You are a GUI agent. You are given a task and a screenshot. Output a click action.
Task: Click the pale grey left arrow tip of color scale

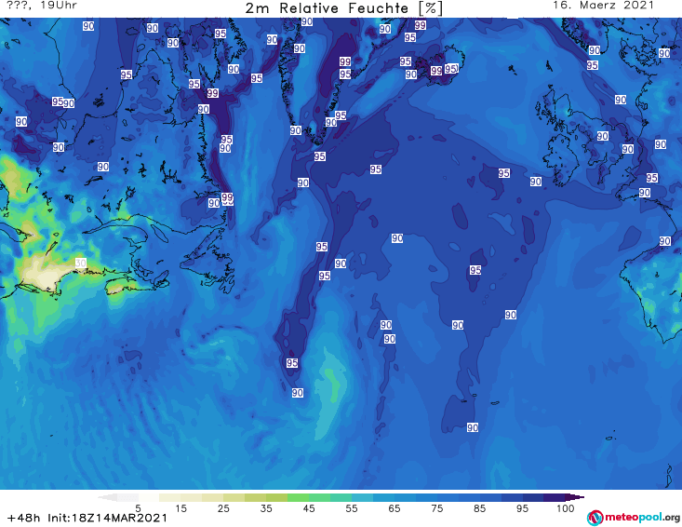coord(107,497)
